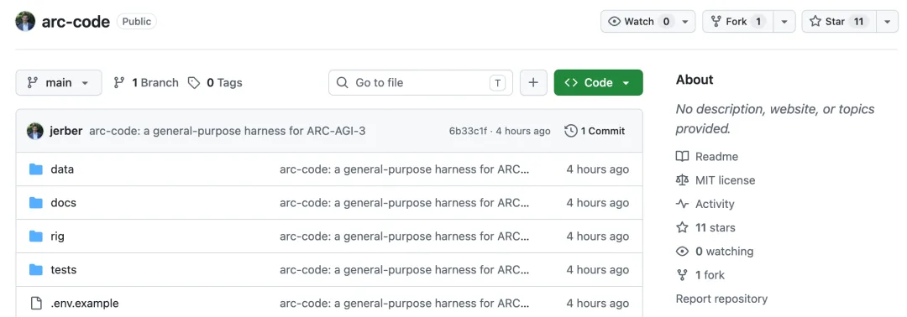Screen dimensions: 907x317
Task: View the 1 fork link in About
Action: click(710, 275)
